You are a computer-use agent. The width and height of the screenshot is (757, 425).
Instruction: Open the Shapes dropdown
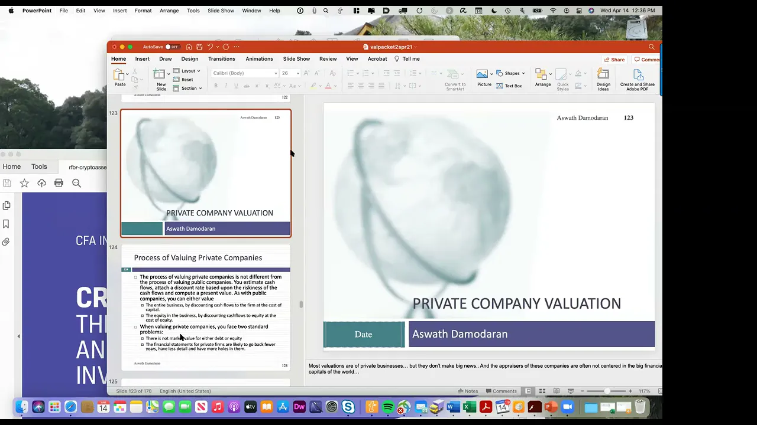point(510,73)
